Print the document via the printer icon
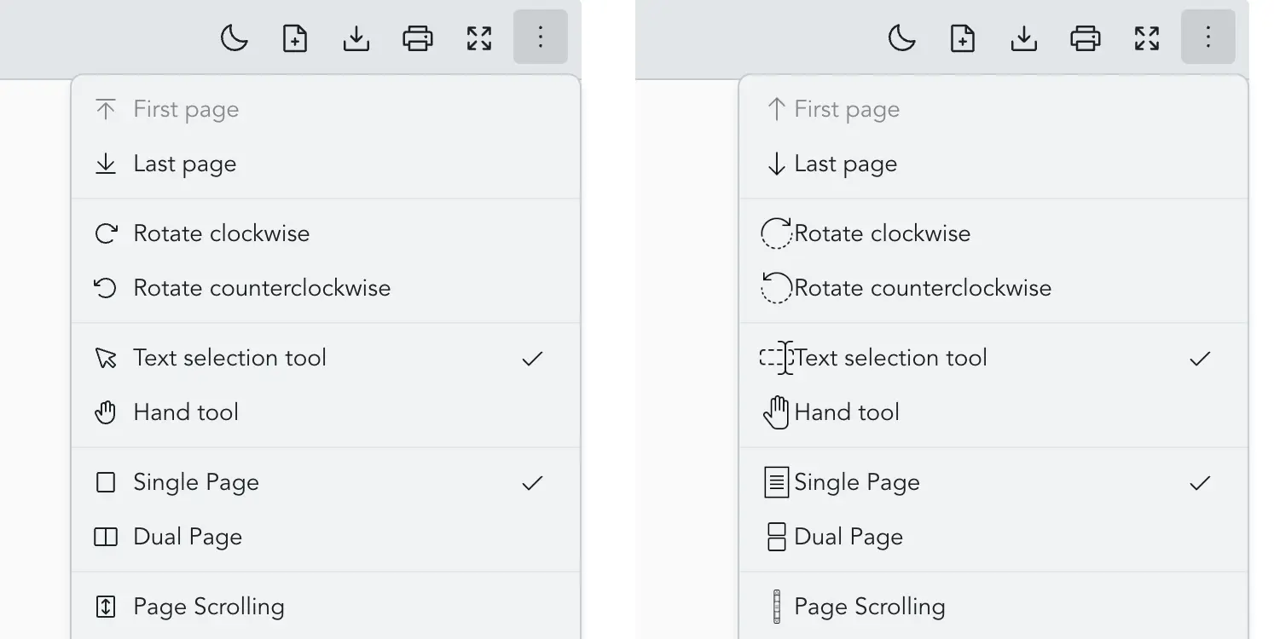 coord(418,38)
